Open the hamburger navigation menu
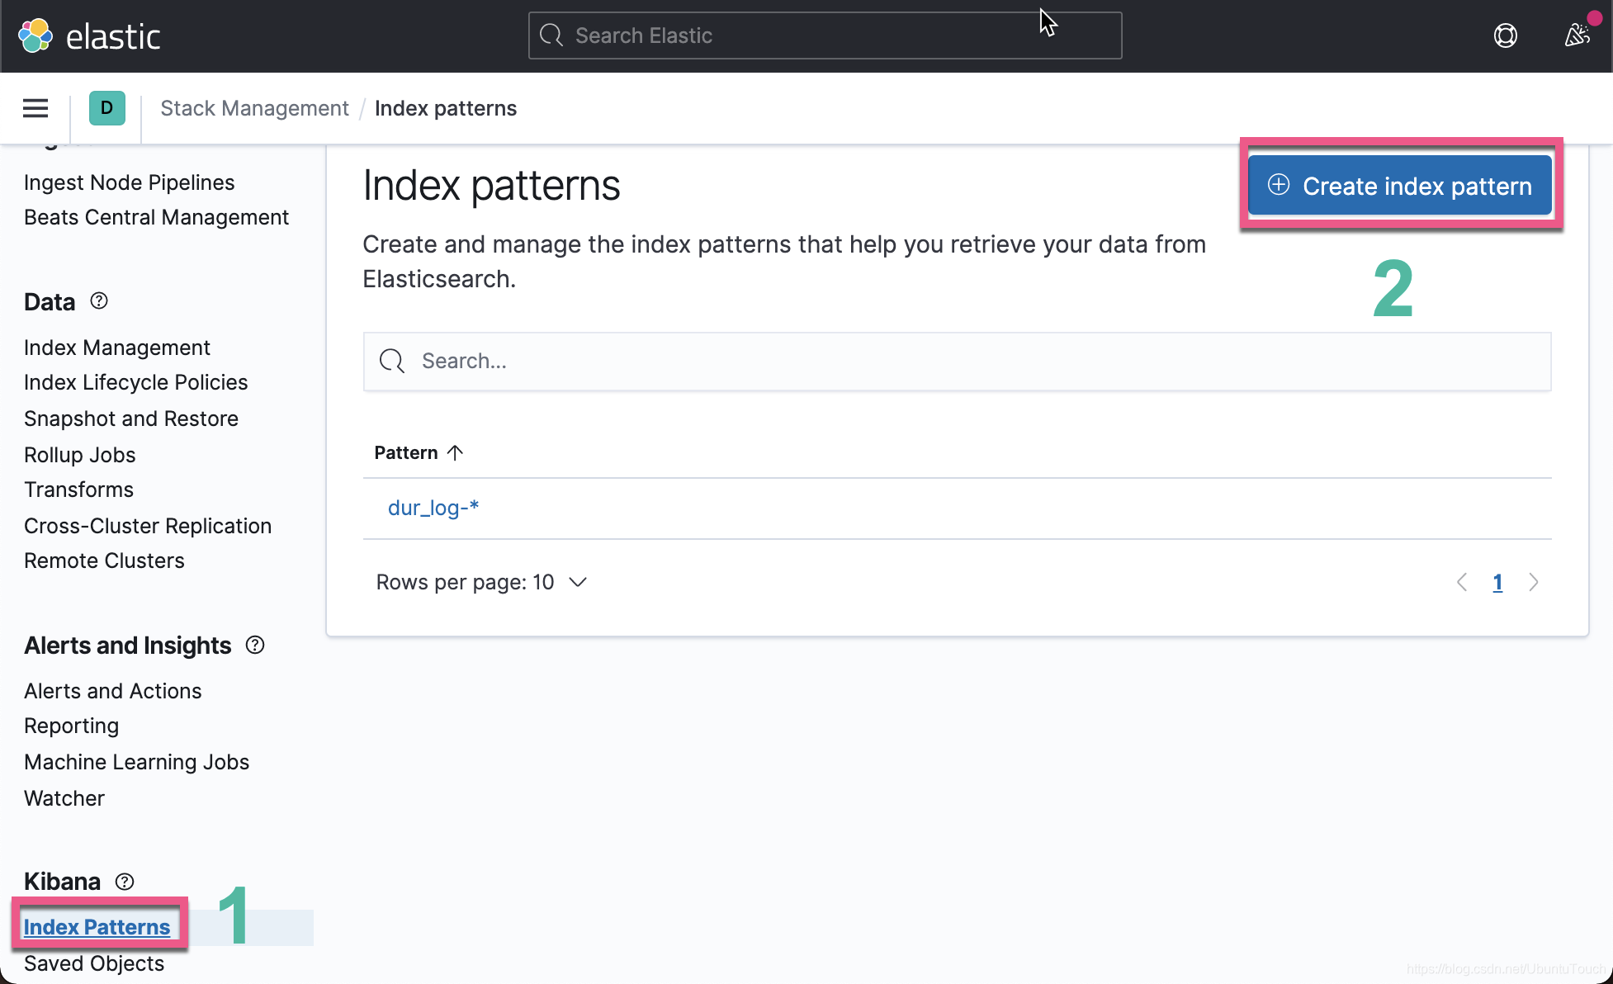Viewport: 1613px width, 984px height. pos(35,108)
